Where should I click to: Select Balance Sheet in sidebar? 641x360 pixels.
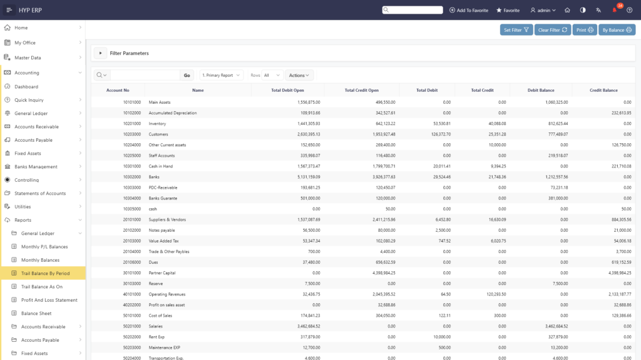[x=36, y=313]
